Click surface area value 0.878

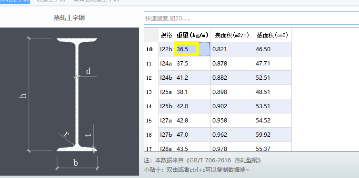click(232, 64)
